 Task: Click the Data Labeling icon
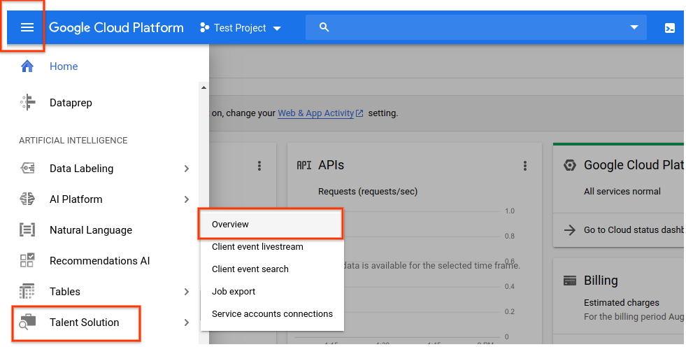click(x=27, y=169)
